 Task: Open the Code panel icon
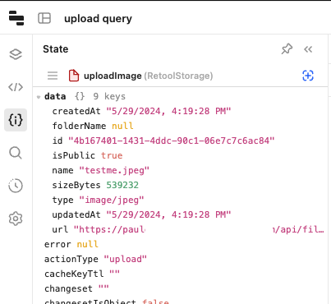[16, 87]
